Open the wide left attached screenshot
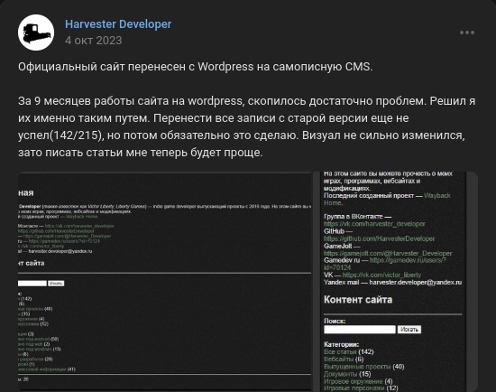This screenshot has width=496, height=392. 165,281
